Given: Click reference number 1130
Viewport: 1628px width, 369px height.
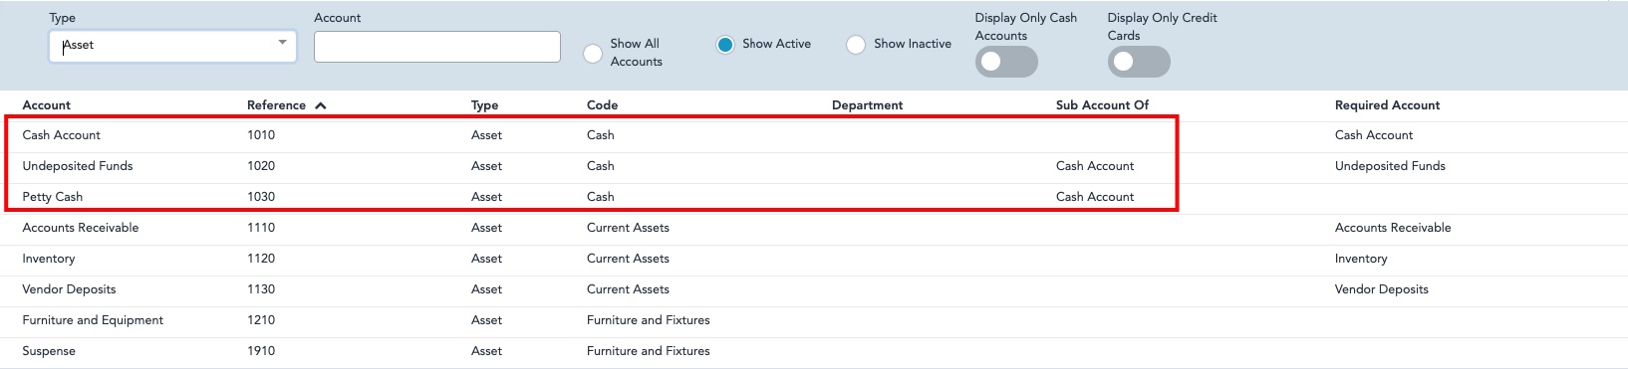Looking at the screenshot, I should [261, 289].
